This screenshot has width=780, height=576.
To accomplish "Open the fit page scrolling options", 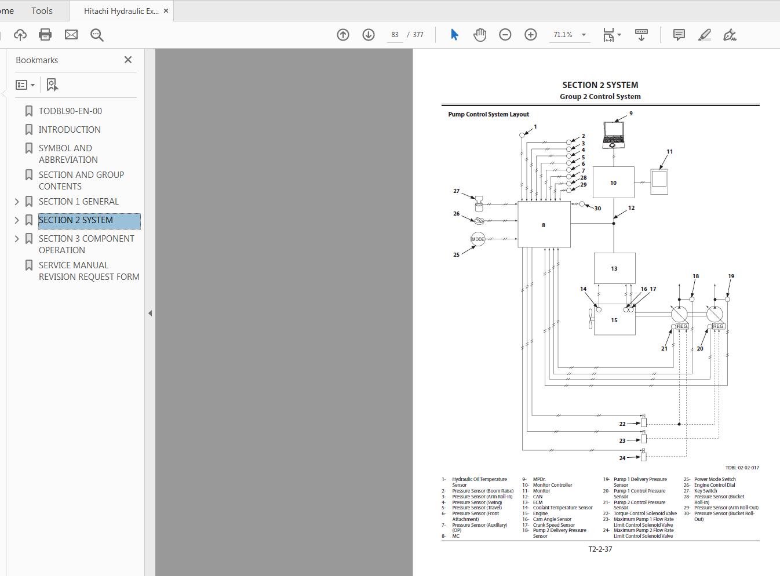I will 611,35.
